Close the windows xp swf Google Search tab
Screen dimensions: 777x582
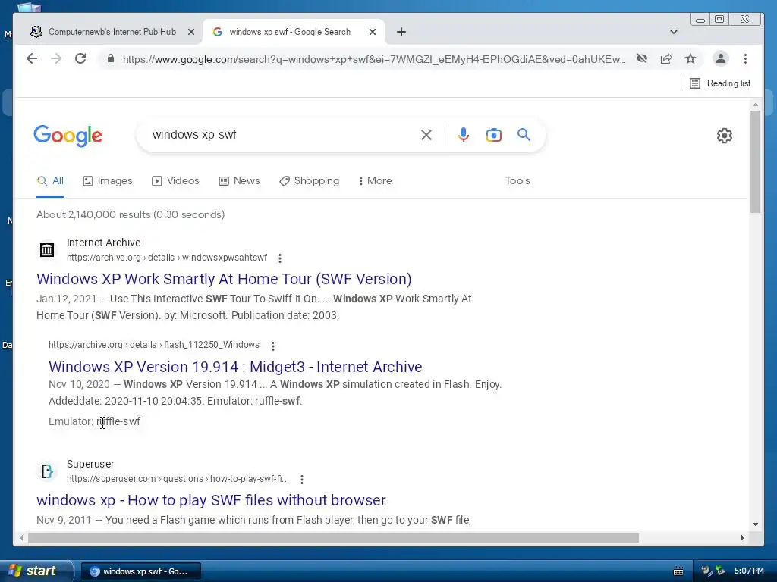click(373, 32)
